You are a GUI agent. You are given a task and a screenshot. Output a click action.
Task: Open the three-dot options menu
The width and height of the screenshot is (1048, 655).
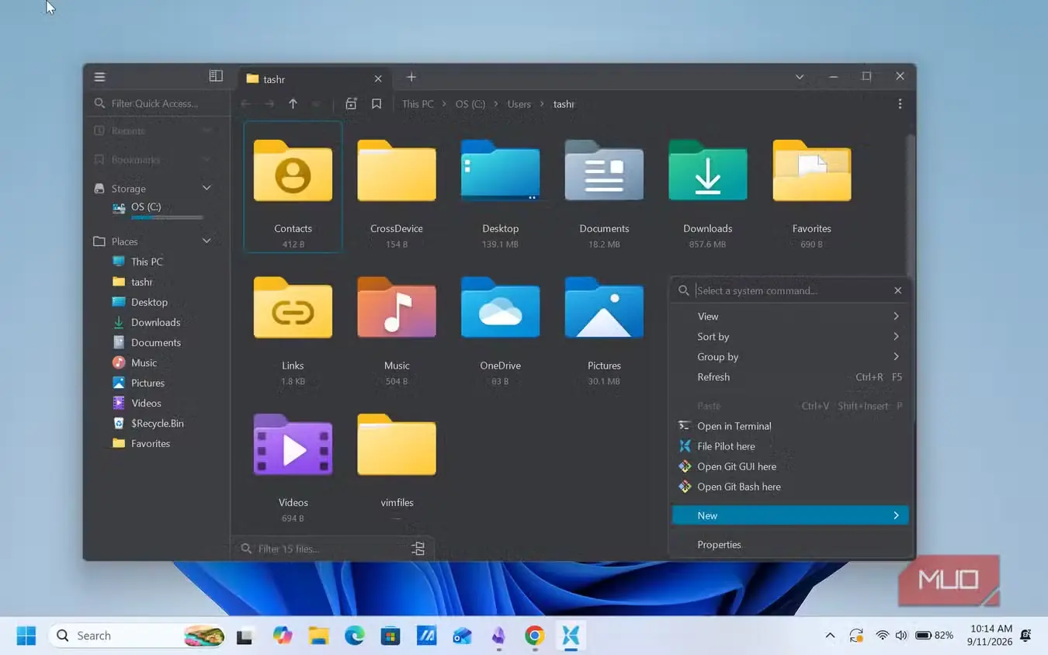[900, 104]
